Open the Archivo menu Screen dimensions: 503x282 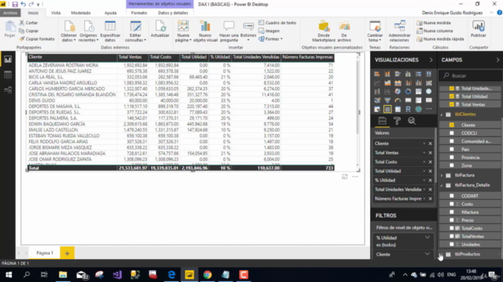10,13
